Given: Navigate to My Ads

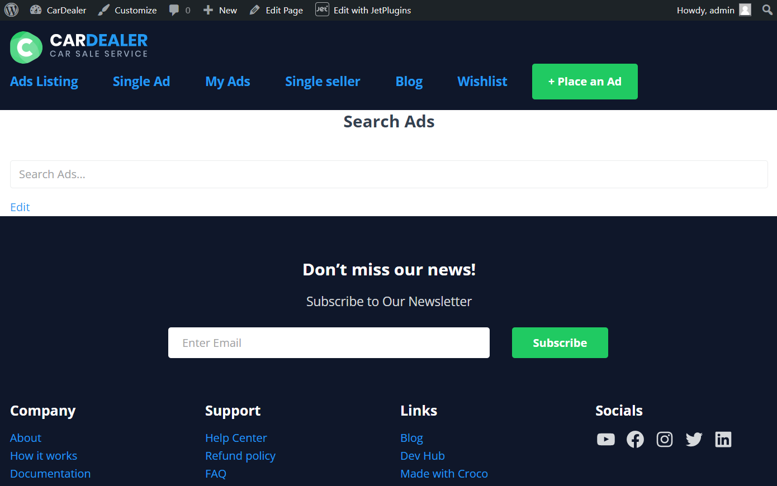Looking at the screenshot, I should click(x=228, y=82).
